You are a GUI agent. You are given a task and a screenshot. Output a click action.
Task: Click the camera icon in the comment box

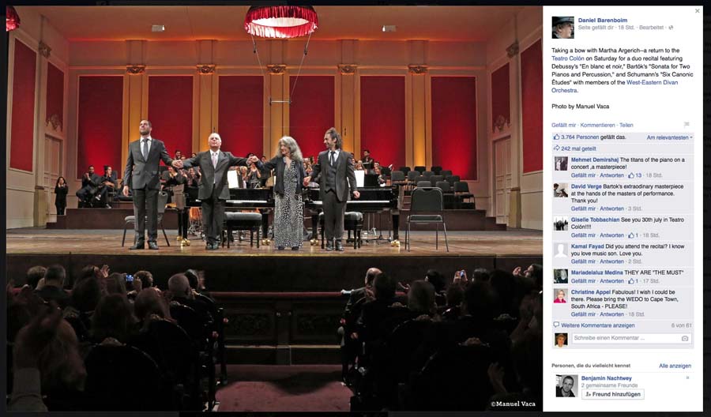point(685,338)
